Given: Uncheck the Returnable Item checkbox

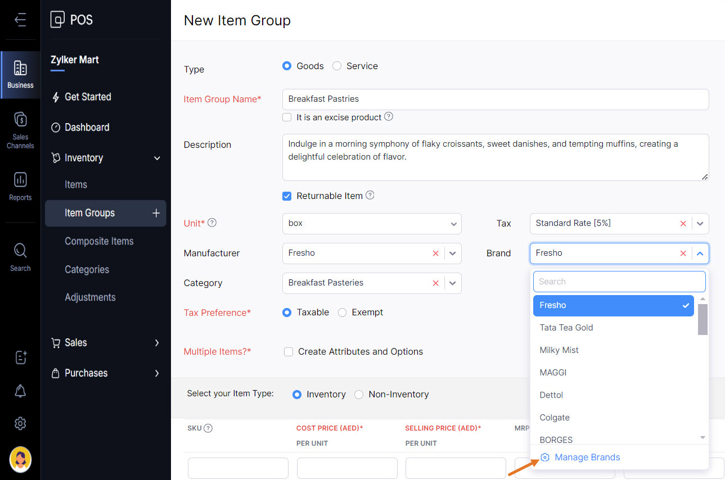Looking at the screenshot, I should tap(287, 196).
